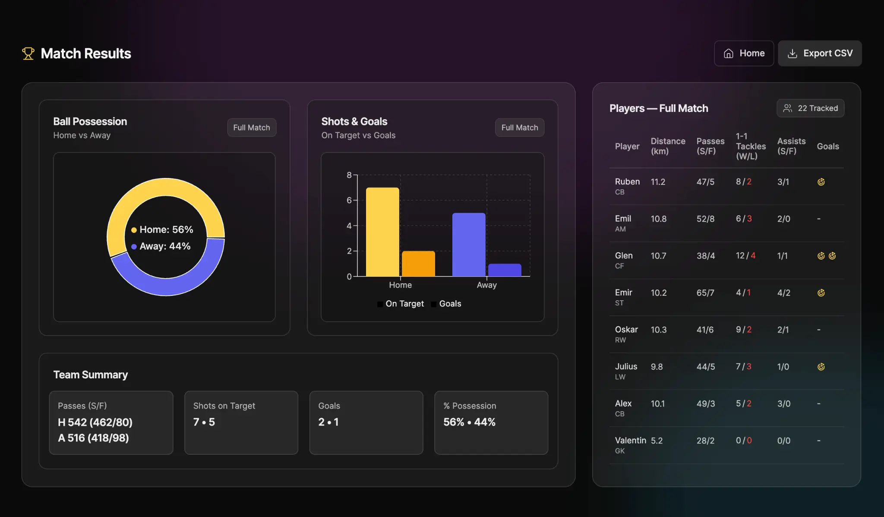This screenshot has height=517, width=884.
Task: Click the download icon on Export CSV
Action: click(793, 53)
